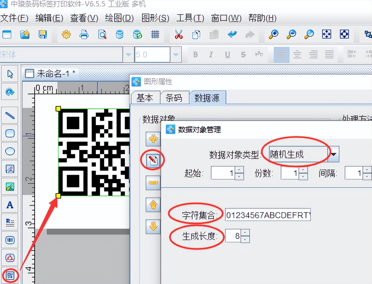
Task: Click the Print icon
Action: click(84, 35)
